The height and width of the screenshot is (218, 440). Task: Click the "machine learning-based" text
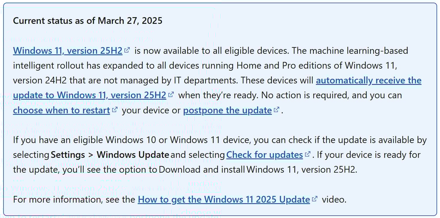coord(359,51)
